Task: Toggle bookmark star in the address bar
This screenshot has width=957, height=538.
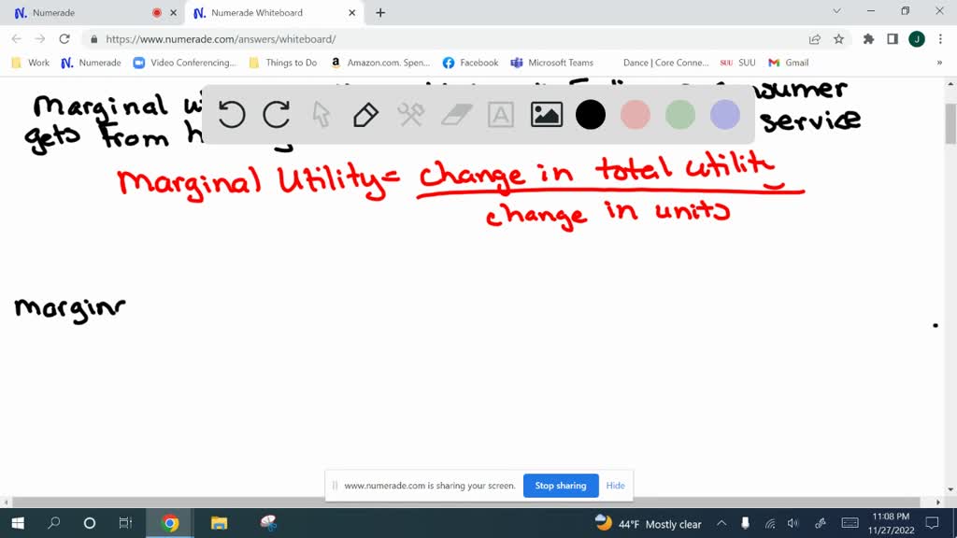Action: (x=838, y=40)
